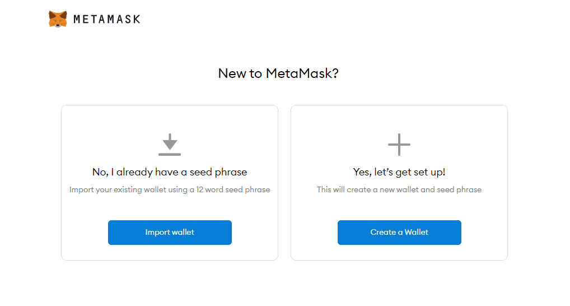Click the bar beneath the download arrow
Image resolution: width=570 pixels, height=306 pixels.
[170, 154]
